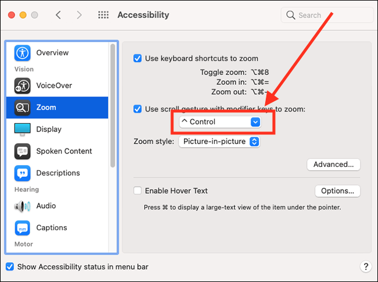
Task: Disable Use keyboard shortcuts to zoom
Action: click(x=138, y=58)
